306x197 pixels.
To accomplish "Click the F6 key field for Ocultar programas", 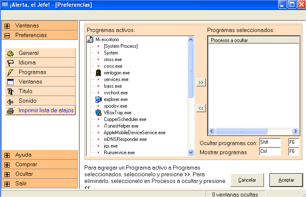I will tap(294, 142).
